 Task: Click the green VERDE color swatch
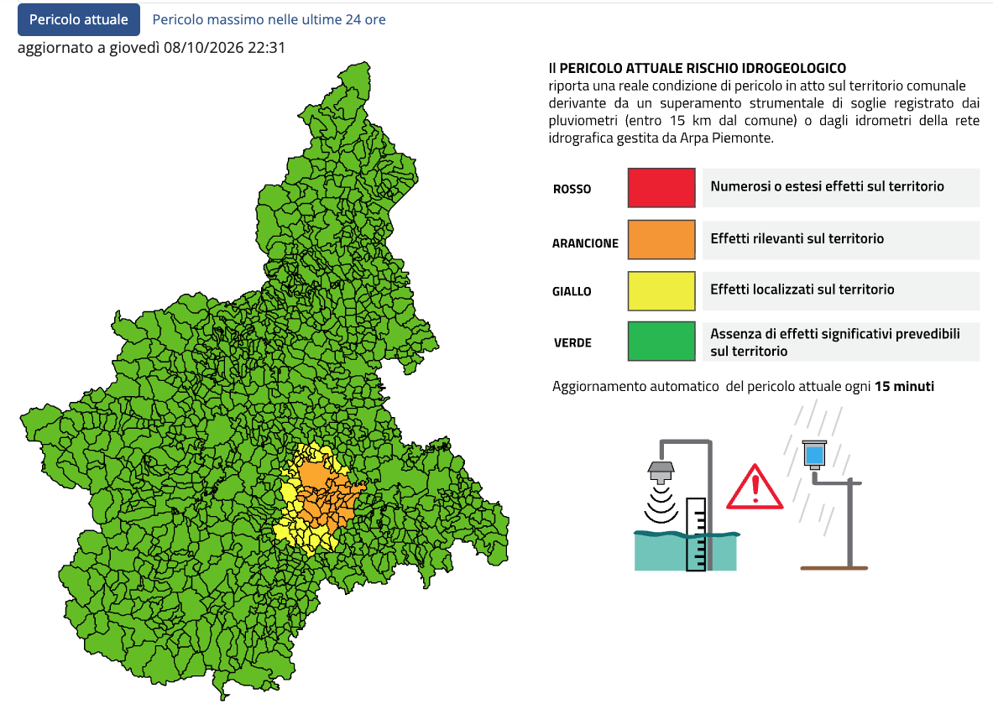[x=661, y=342]
